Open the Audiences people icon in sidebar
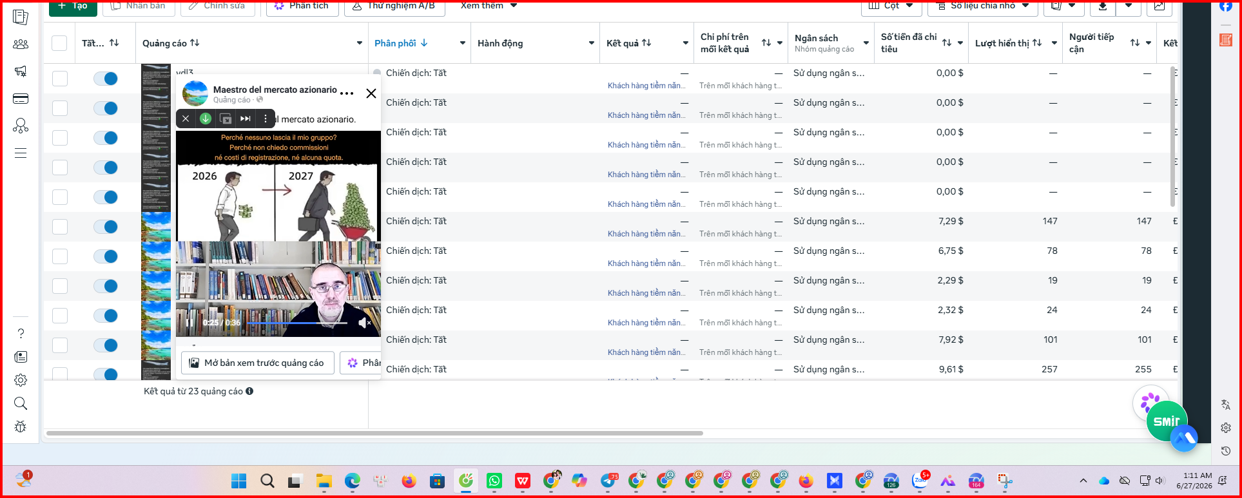The image size is (1242, 498). point(21,44)
